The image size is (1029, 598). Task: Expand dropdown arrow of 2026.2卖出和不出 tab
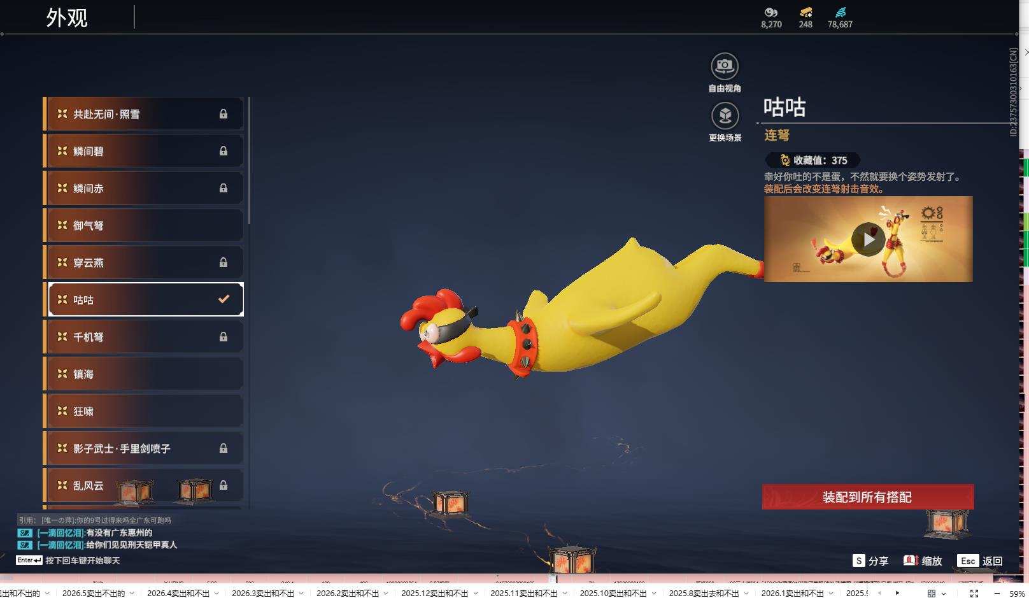coord(386,593)
